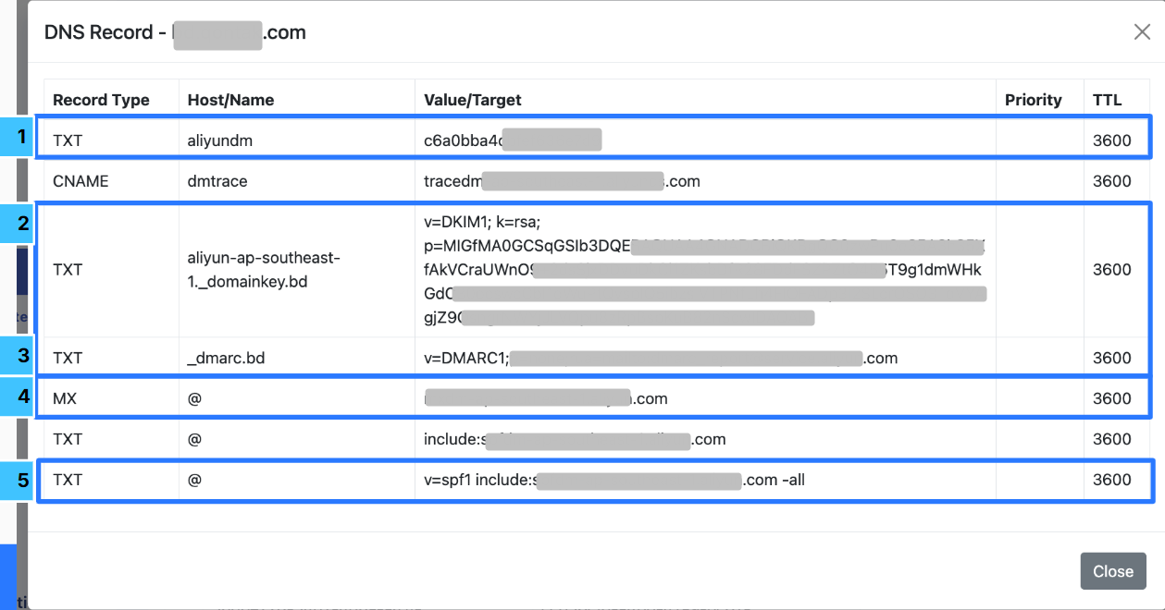Click the CNAME record type cell

(x=81, y=181)
